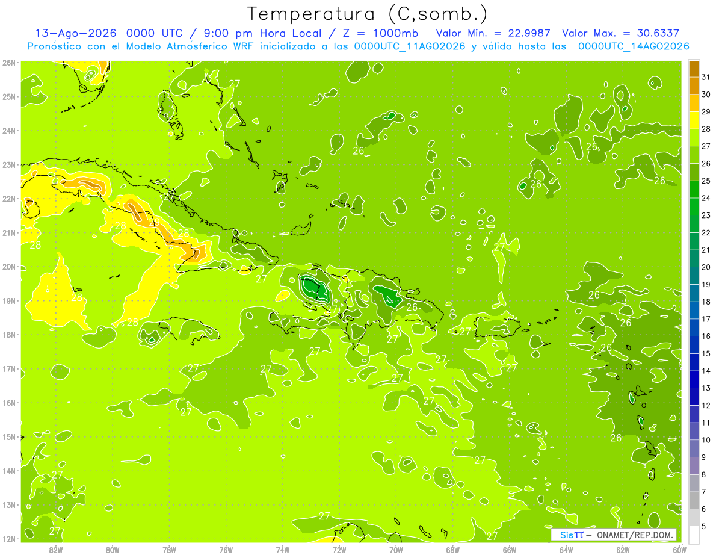Image resolution: width=722 pixels, height=558 pixels.
Task: Click the 26N latitude axis label
Action: click(9, 63)
